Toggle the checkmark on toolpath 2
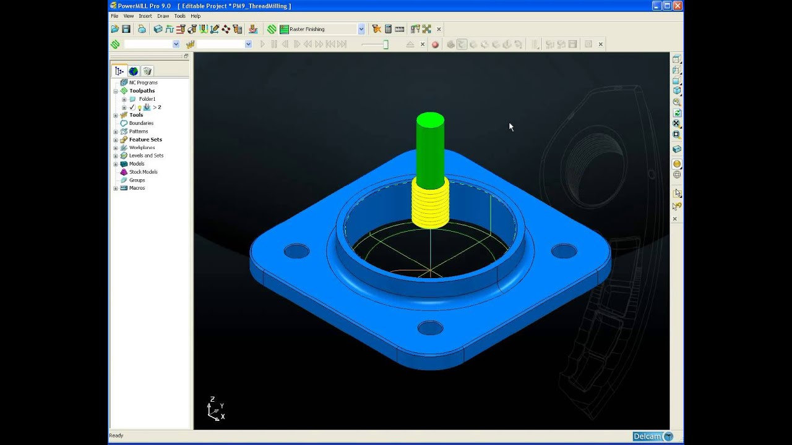This screenshot has height=445, width=792. tap(132, 107)
